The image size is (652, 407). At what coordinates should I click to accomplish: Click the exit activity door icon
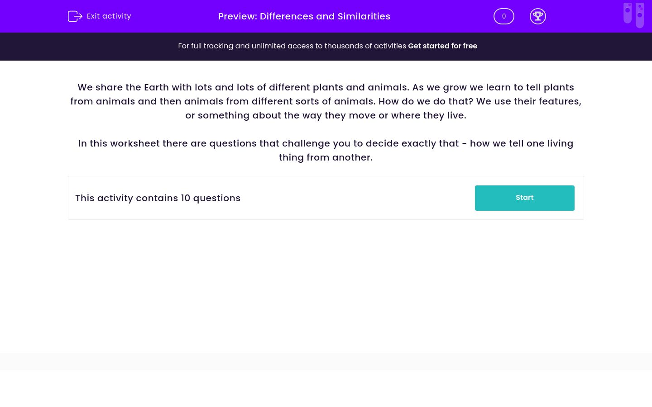75,16
